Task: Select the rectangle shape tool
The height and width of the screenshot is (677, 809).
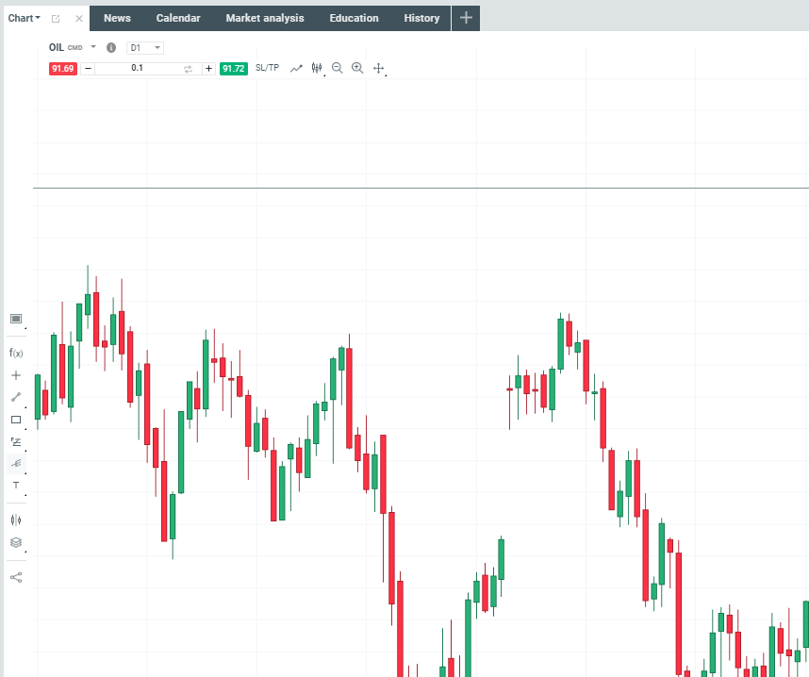Action: 16,420
